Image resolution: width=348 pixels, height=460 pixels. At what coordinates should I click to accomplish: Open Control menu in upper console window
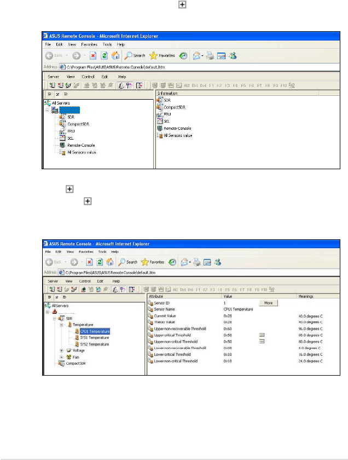pos(88,77)
